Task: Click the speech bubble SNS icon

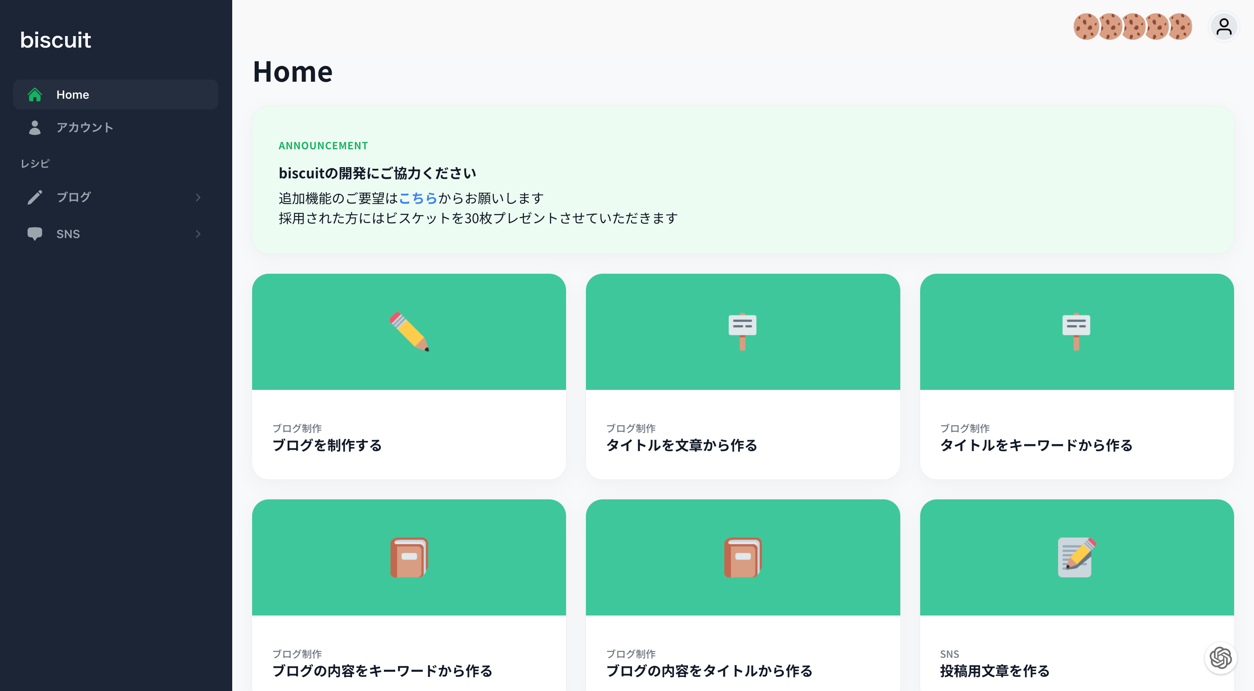Action: click(34, 234)
